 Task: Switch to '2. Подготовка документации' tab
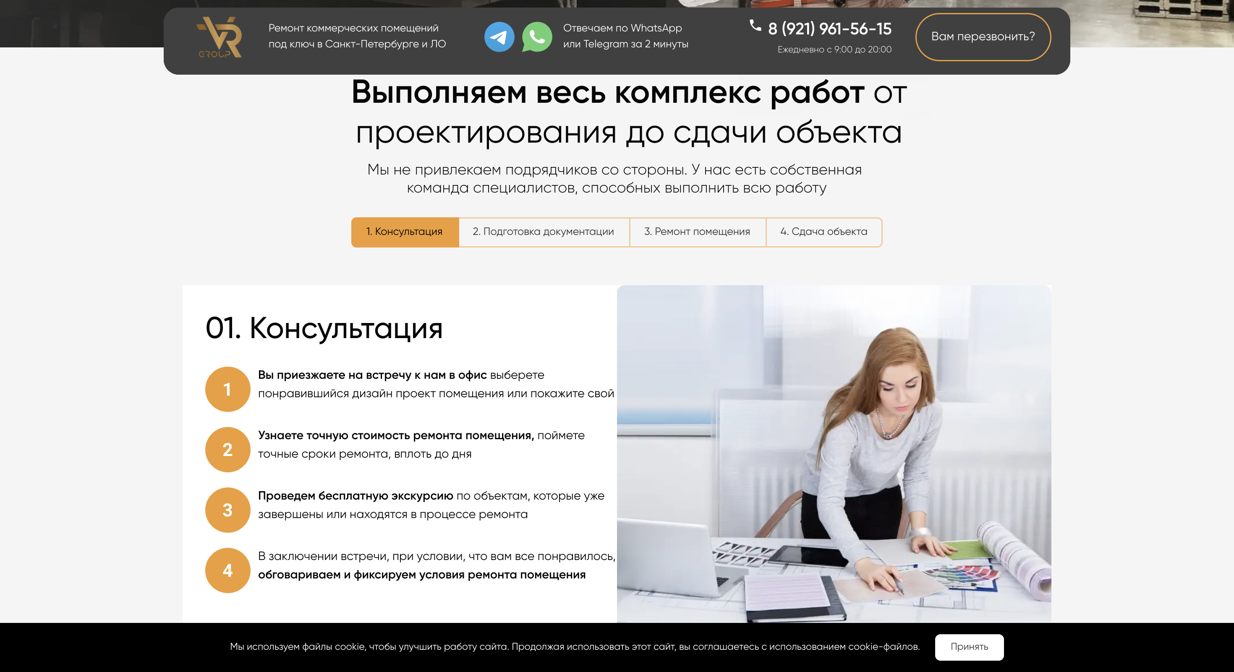(543, 232)
